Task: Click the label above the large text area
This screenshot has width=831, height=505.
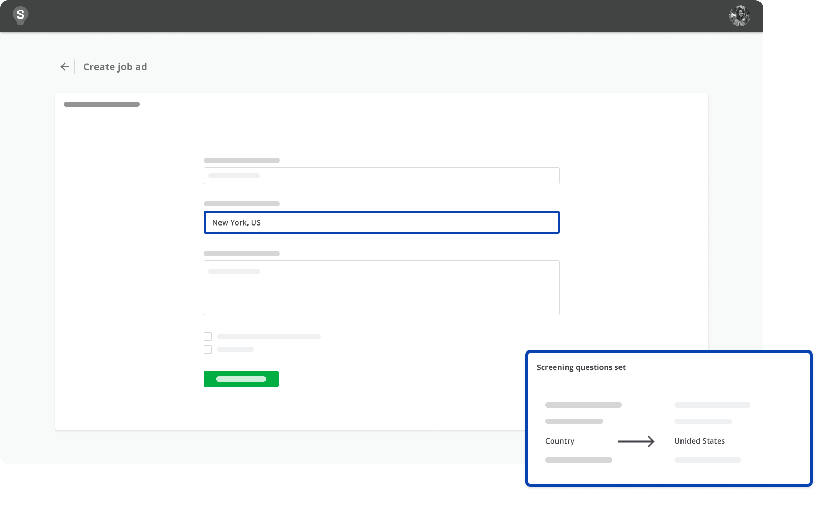Action: (x=242, y=254)
